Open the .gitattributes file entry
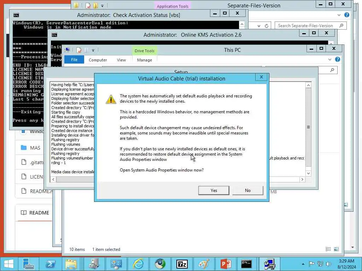Viewport: 362px width, 271px height. pyautogui.click(x=36, y=162)
